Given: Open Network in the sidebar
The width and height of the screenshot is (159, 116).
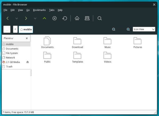Looking at the screenshot, I should coord(16,58).
